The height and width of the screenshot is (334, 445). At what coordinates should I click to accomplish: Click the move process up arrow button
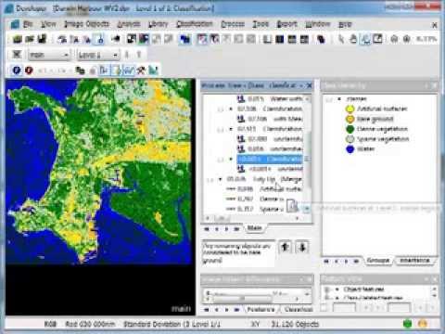click(x=286, y=248)
